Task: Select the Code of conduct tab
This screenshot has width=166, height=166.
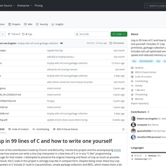Action: point(18,130)
